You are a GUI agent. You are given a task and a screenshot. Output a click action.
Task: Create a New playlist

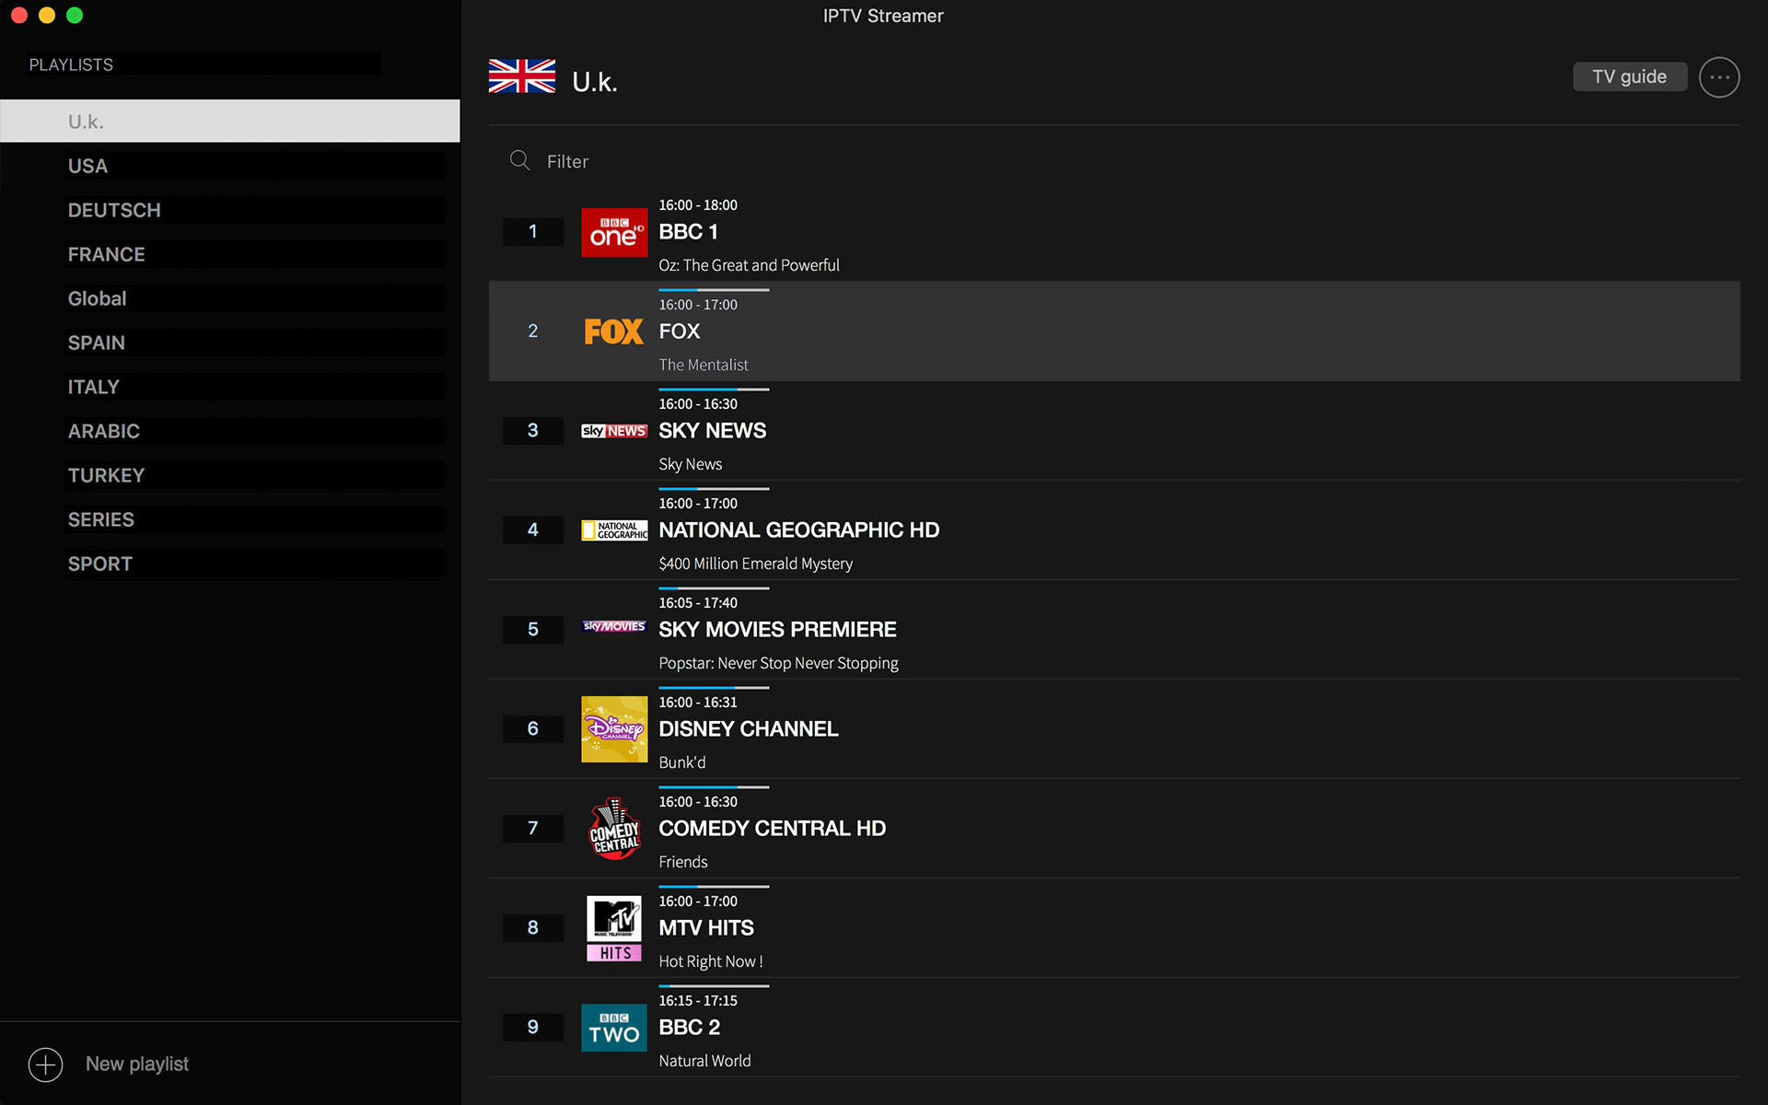coord(136,1064)
